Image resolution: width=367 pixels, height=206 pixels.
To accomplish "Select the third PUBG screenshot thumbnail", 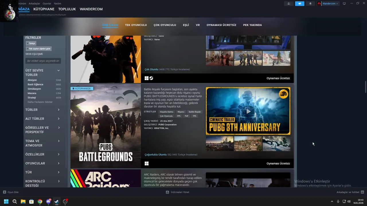I will (276, 144).
